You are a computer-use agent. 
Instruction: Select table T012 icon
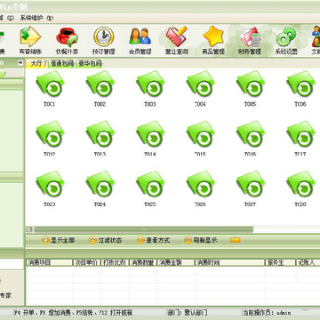(50, 134)
